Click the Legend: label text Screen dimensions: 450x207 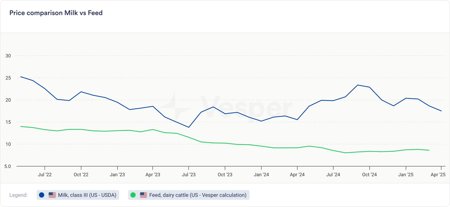[x=19, y=195]
